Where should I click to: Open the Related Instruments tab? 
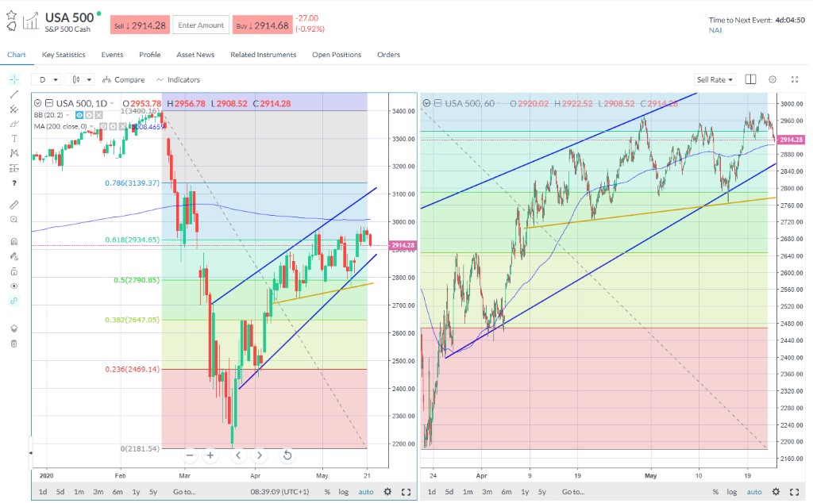pyautogui.click(x=263, y=55)
